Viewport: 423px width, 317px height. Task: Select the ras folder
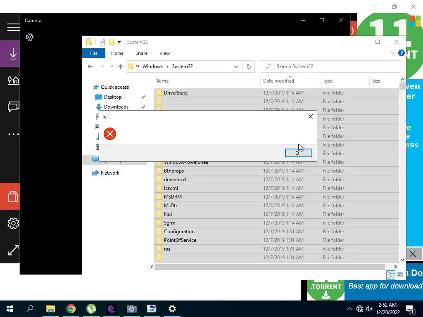click(x=276, y=249)
